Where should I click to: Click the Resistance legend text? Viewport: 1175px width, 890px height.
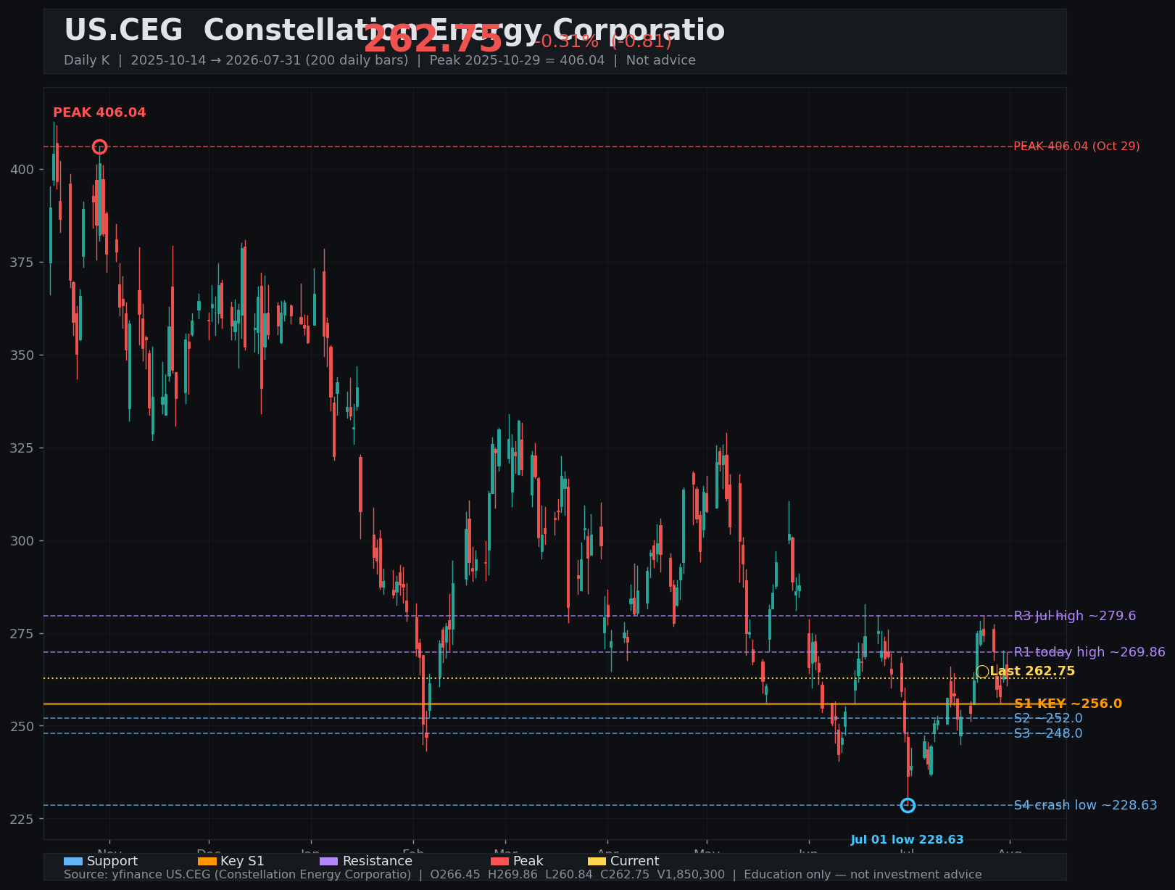click(x=378, y=861)
